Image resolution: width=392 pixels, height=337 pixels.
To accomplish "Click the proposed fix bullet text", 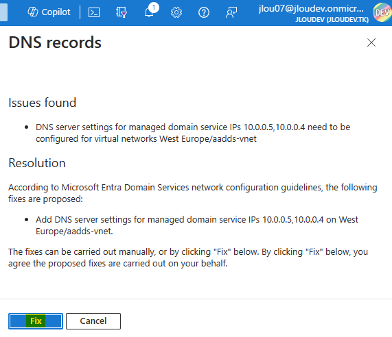I will [x=197, y=225].
